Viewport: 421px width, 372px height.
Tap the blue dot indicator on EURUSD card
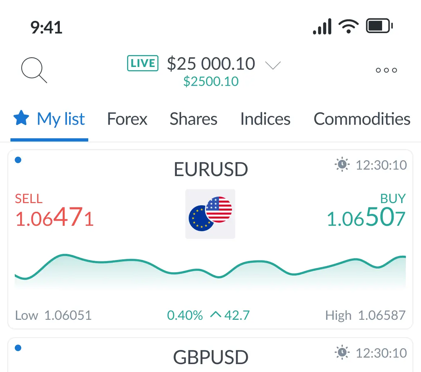18,160
